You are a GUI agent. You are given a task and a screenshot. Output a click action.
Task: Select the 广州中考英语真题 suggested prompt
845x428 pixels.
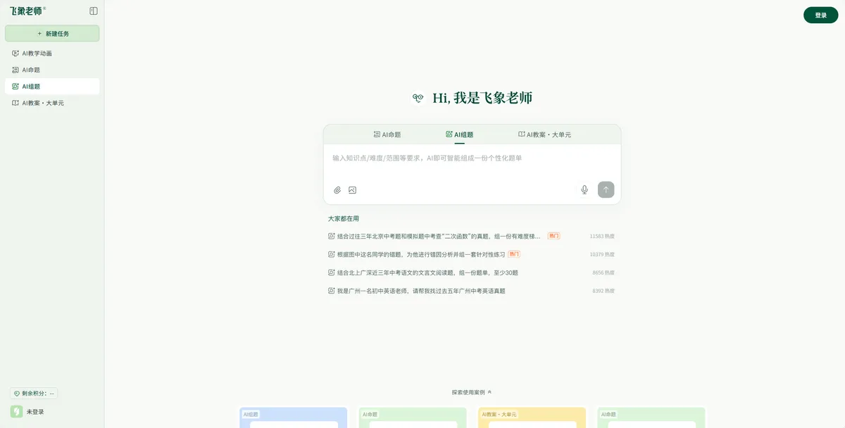coord(420,291)
